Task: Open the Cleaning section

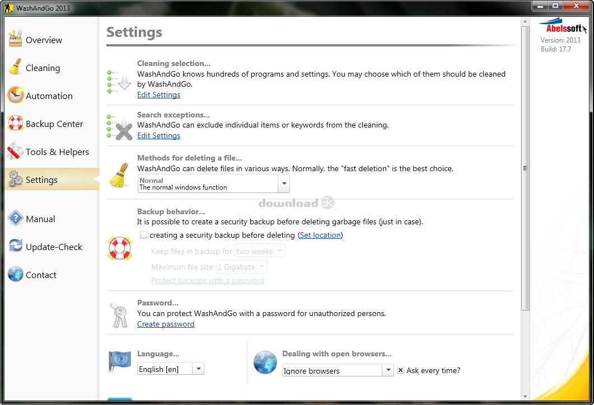Action: pyautogui.click(x=43, y=68)
